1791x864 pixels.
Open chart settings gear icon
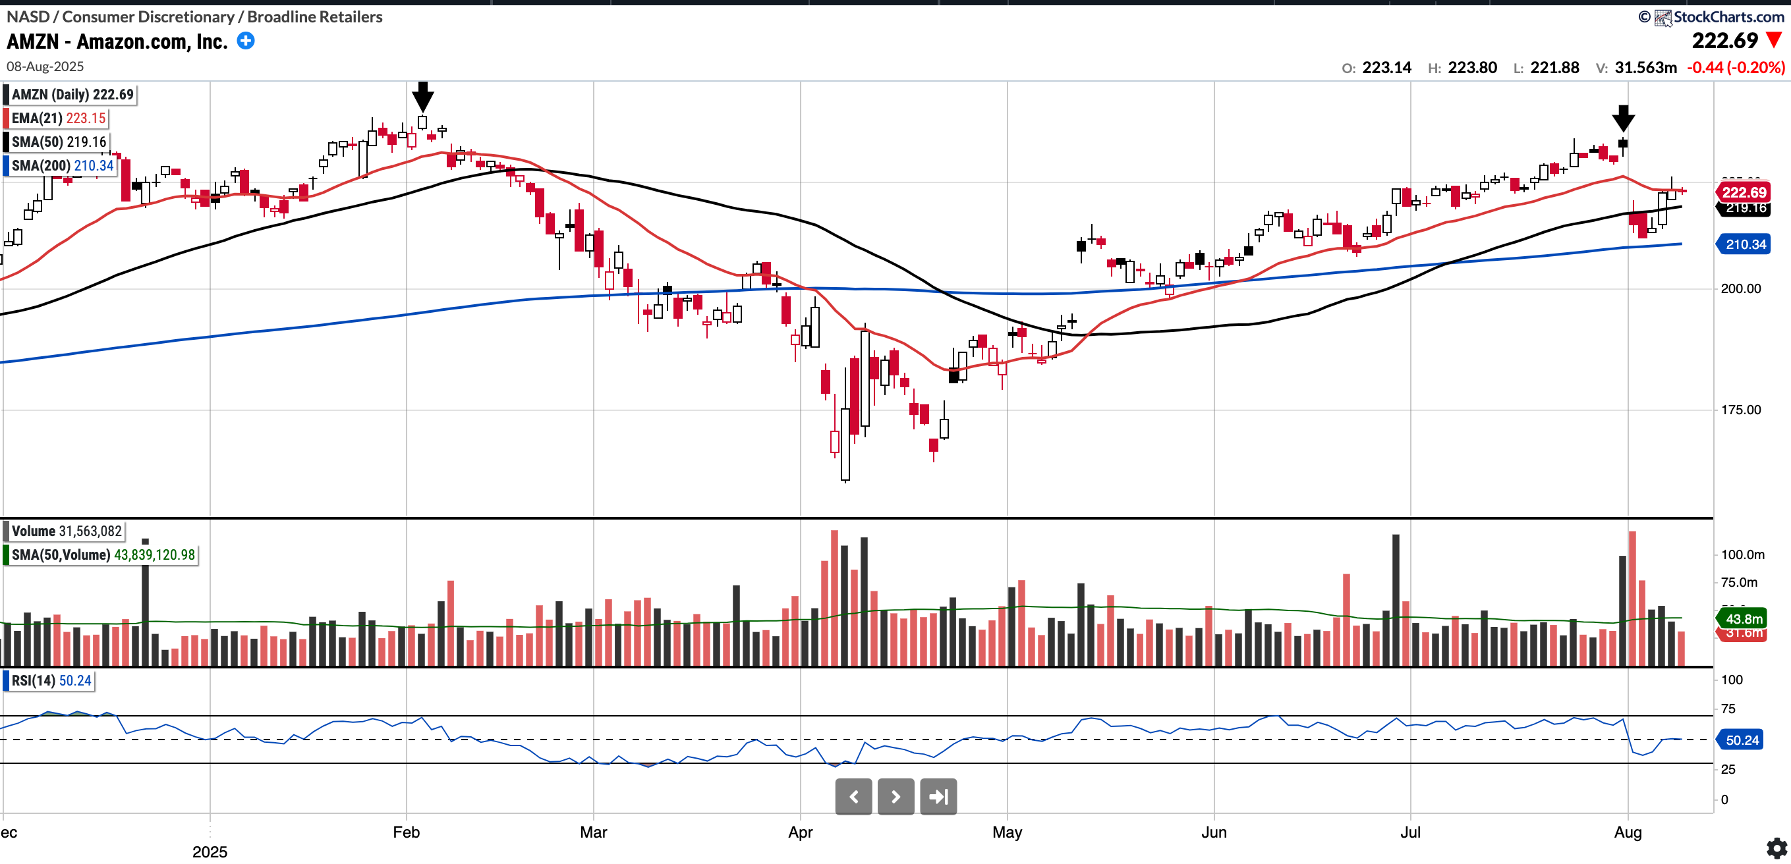[x=1777, y=848]
